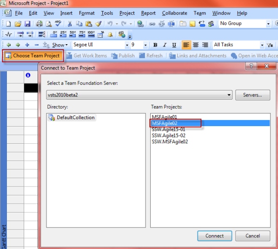This screenshot has height=249, width=278.
Task: Open the Segoe UI font dropdown
Action: coord(127,45)
